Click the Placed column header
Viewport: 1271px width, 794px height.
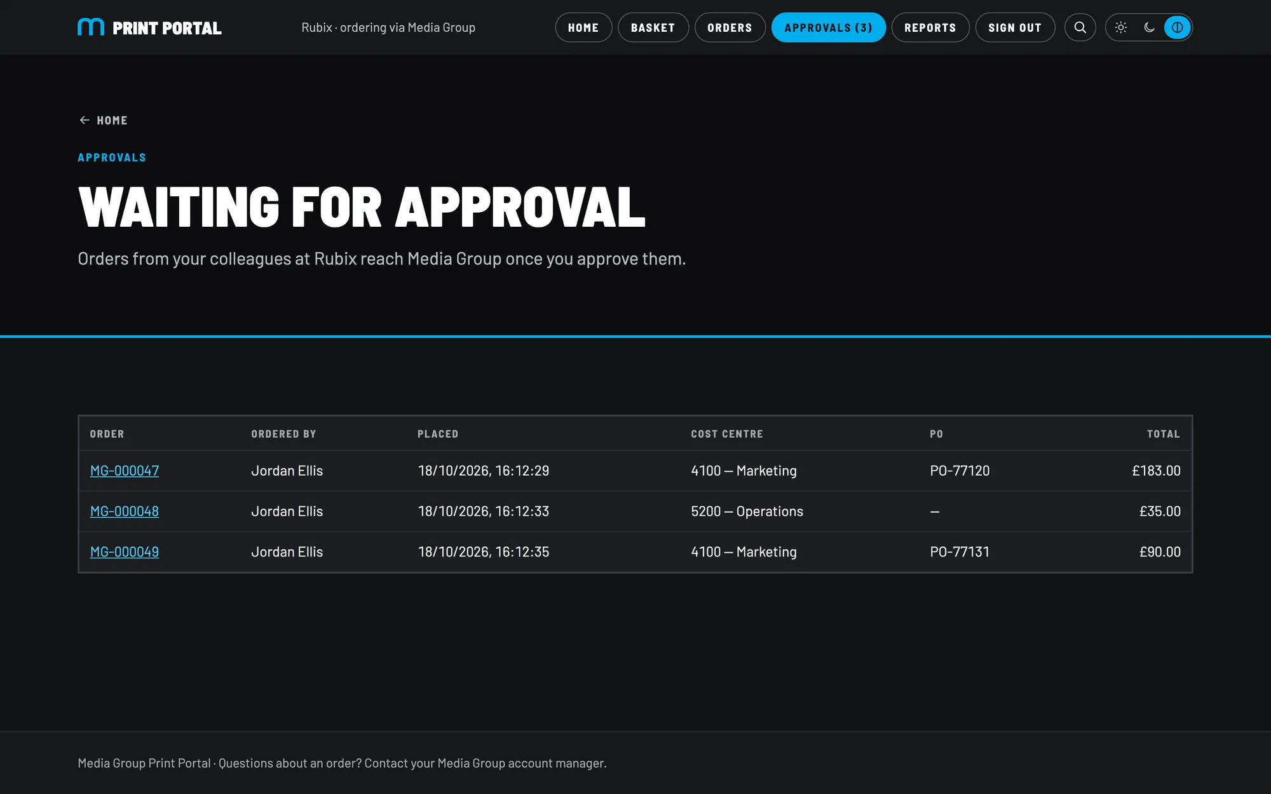point(438,434)
